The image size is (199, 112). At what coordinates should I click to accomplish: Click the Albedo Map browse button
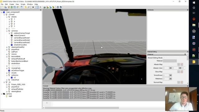point(178,64)
